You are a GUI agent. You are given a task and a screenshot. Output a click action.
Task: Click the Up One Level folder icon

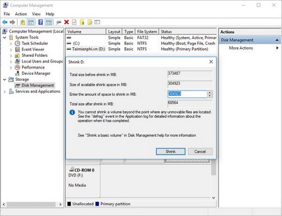coord(23,22)
